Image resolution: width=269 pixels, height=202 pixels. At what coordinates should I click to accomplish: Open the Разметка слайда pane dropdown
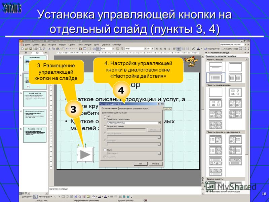point(245,53)
